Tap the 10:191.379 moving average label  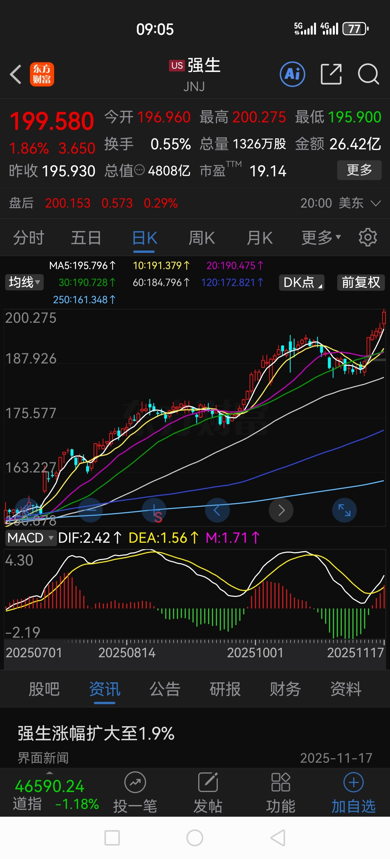[x=161, y=266]
